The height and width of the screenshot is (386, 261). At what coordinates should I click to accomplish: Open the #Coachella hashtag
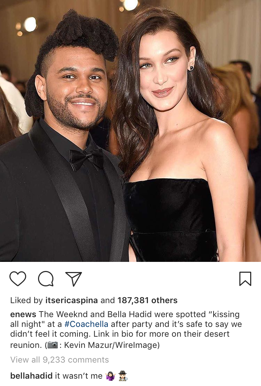86,324
